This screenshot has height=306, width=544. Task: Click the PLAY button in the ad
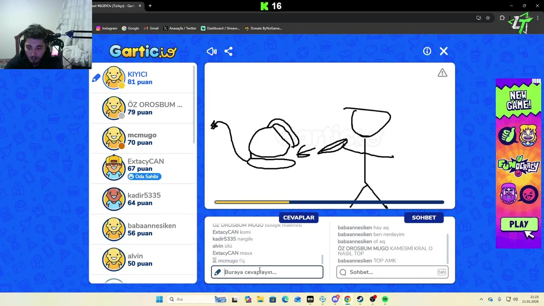(519, 224)
